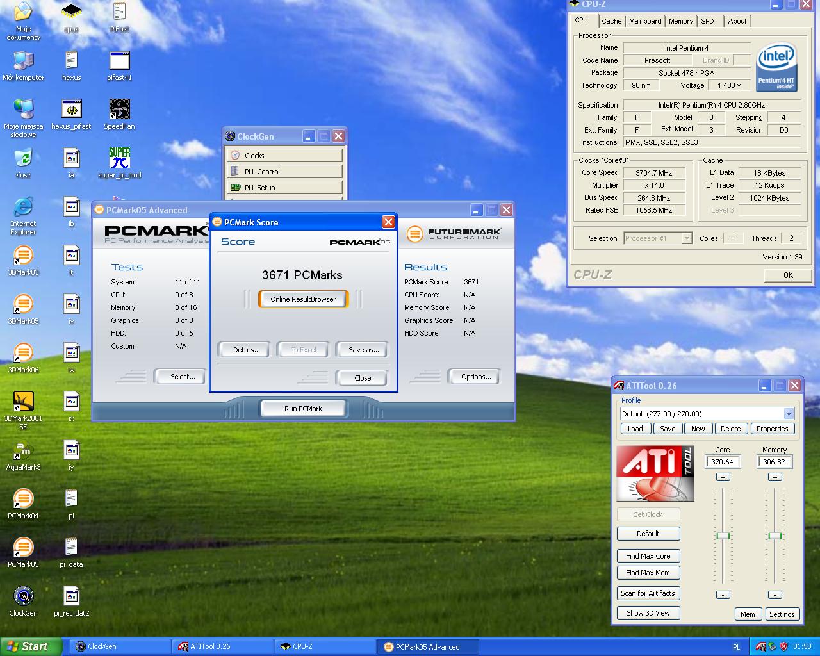Click the ATI Tool logo image
820x656 pixels.
655,473
